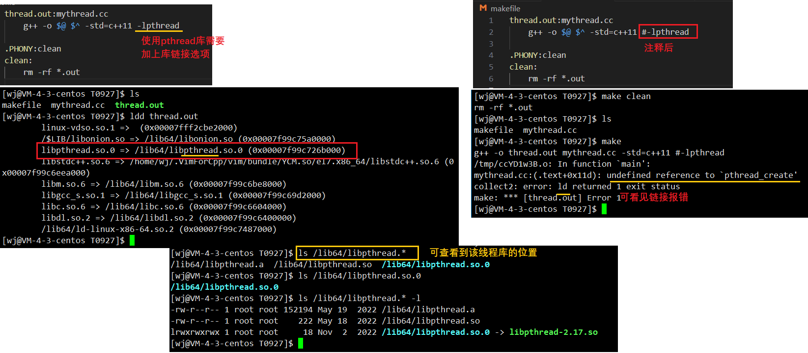Click file size "152194" in long listing
The width and height of the screenshot is (808, 353).
click(298, 309)
